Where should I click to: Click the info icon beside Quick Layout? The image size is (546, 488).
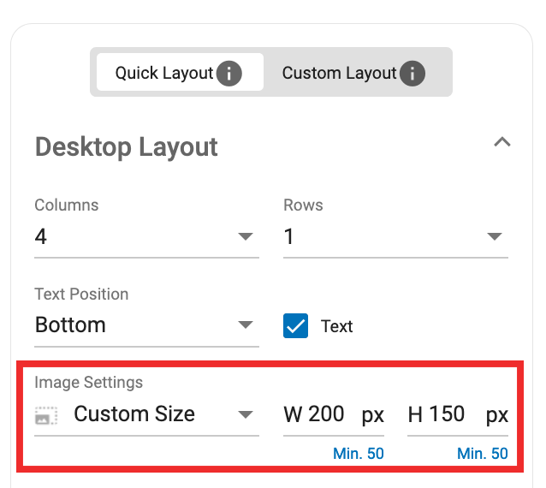pos(228,74)
